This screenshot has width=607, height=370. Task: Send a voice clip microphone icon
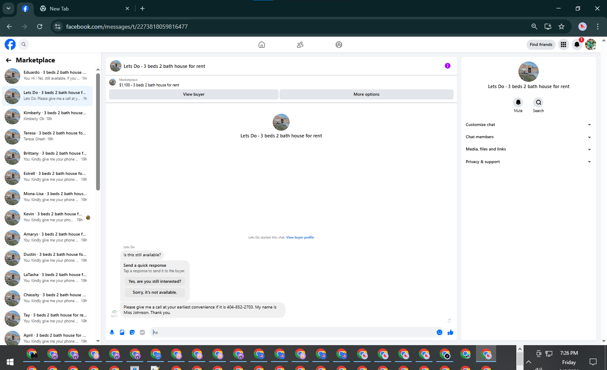(x=112, y=332)
